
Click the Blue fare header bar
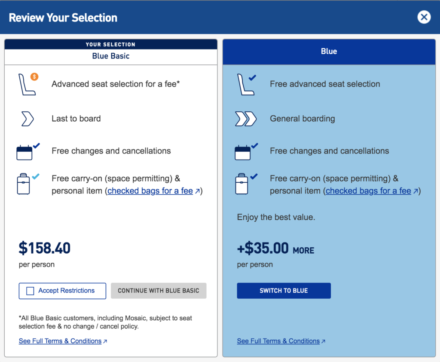tap(329, 51)
